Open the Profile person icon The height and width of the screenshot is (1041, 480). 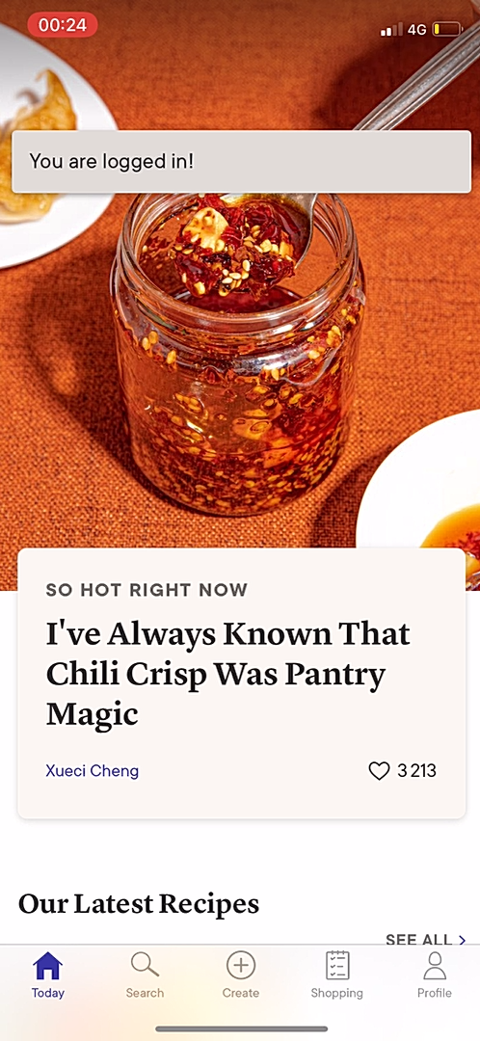[x=434, y=965]
